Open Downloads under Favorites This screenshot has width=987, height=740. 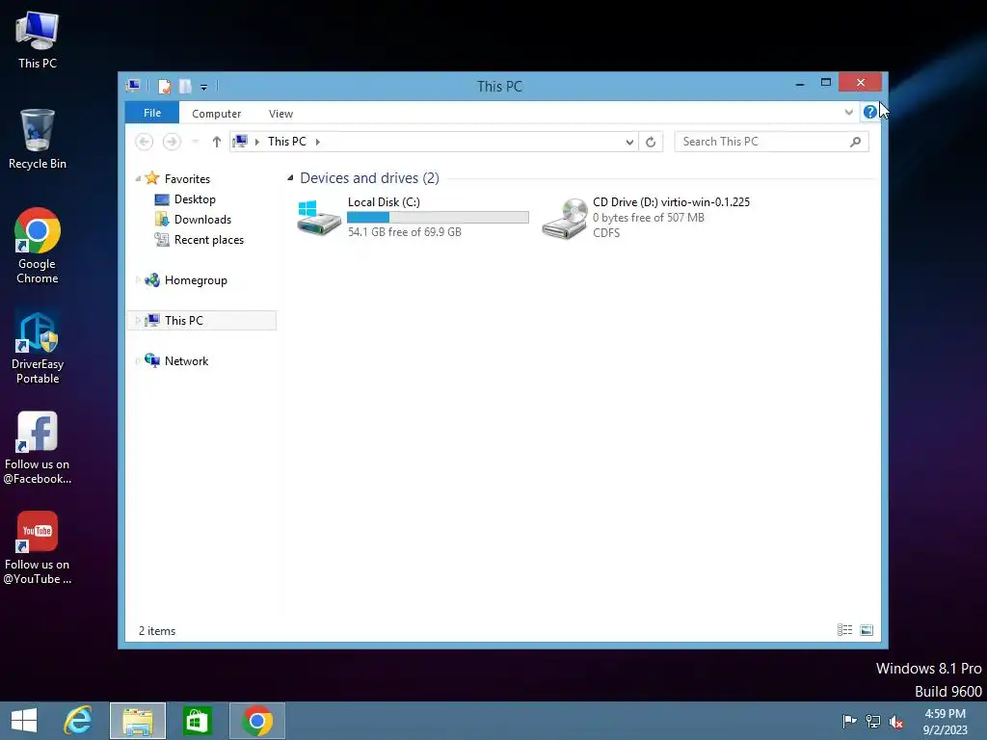pyautogui.click(x=202, y=220)
